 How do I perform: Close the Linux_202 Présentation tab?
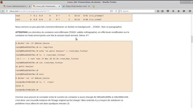click(x=59, y=6)
